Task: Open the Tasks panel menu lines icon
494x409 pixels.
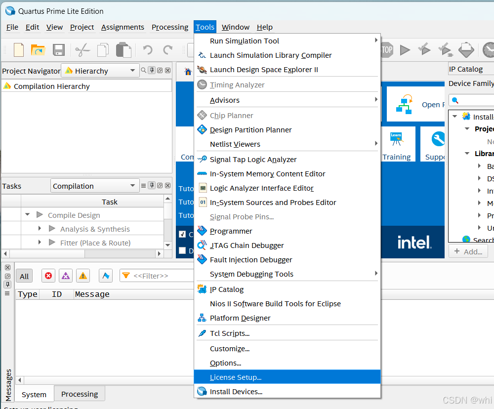Action: [x=143, y=185]
